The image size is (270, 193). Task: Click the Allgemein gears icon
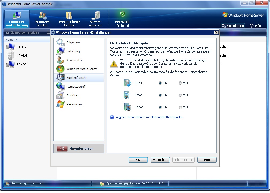[60, 42]
